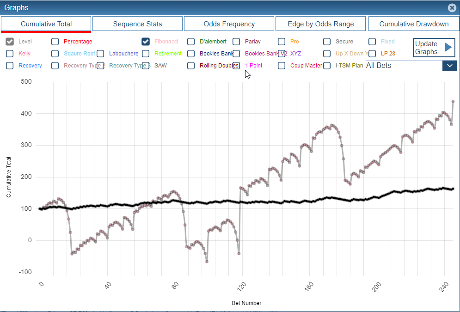460x312 pixels.
Task: Click the Level label text
Action: pos(25,41)
